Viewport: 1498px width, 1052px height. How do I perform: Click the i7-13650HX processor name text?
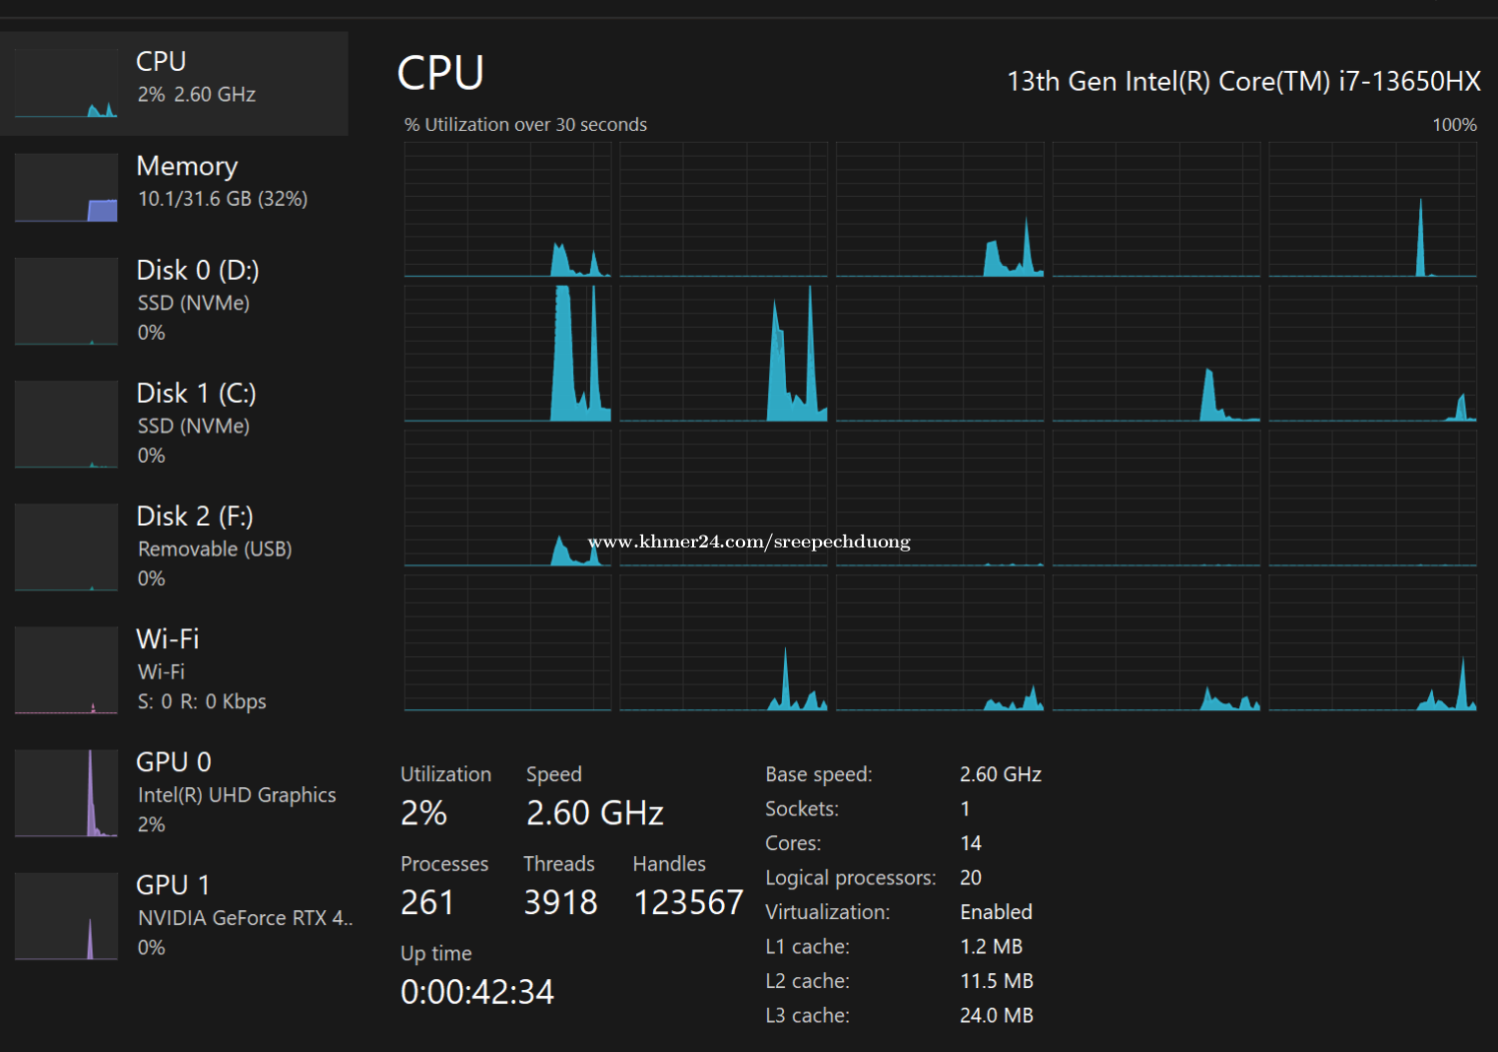pos(1243,82)
